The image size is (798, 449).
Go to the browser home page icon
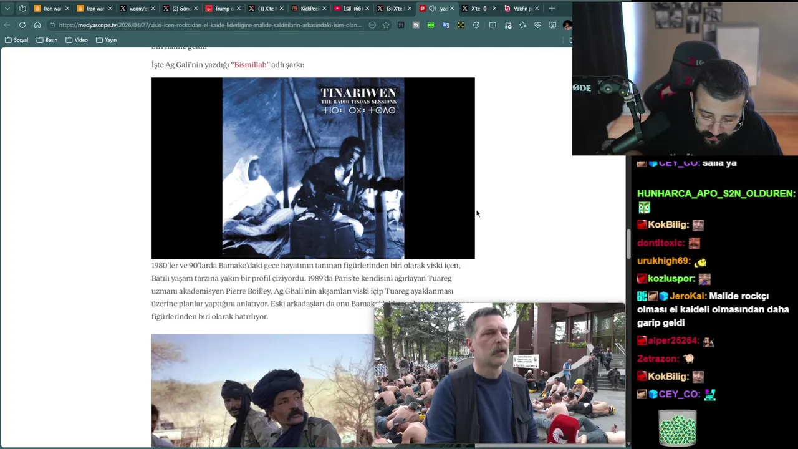click(37, 25)
